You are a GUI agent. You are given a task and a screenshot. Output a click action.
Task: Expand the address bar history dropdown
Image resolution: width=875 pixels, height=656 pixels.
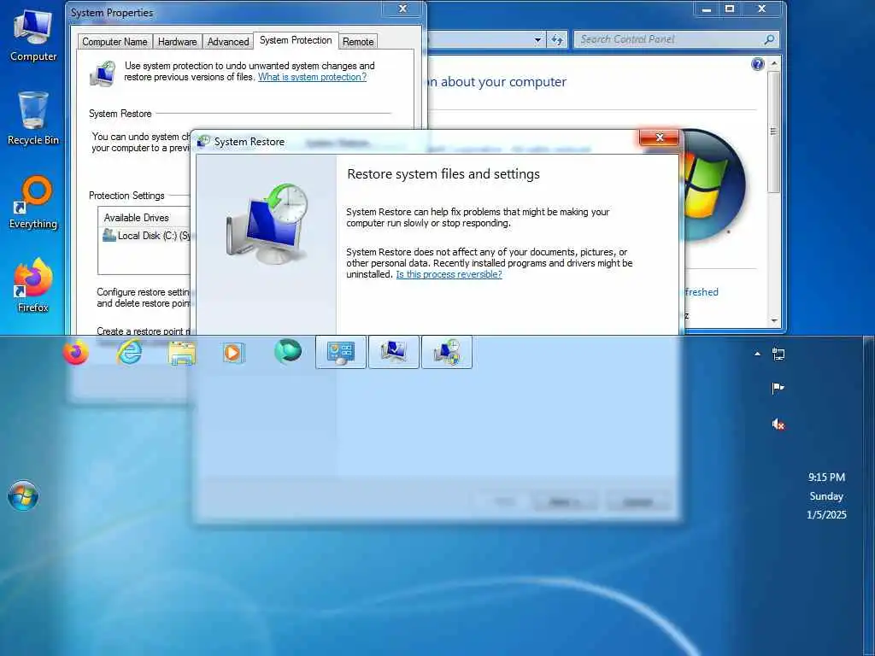click(x=537, y=39)
